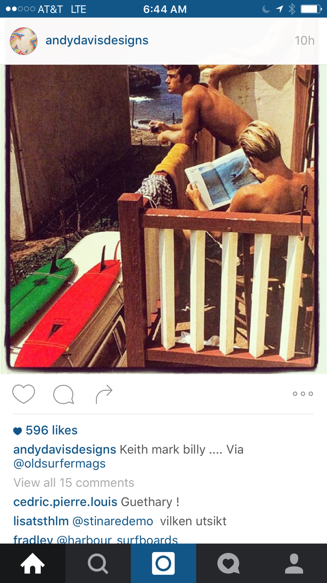
Task: Expand View all 15 comments
Action: [74, 483]
